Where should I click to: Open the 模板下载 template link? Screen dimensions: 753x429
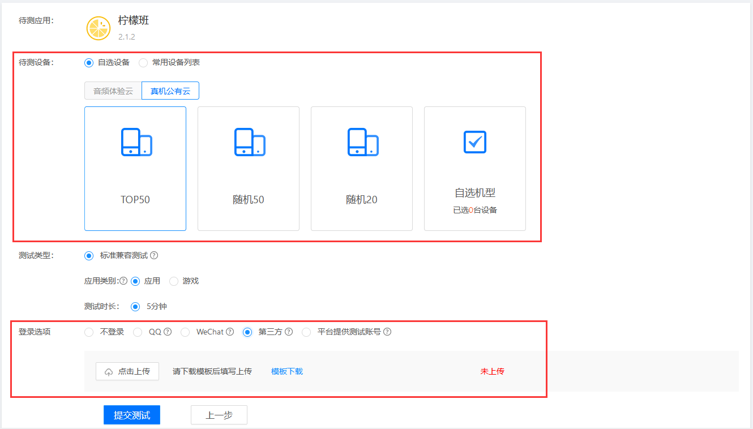point(286,371)
